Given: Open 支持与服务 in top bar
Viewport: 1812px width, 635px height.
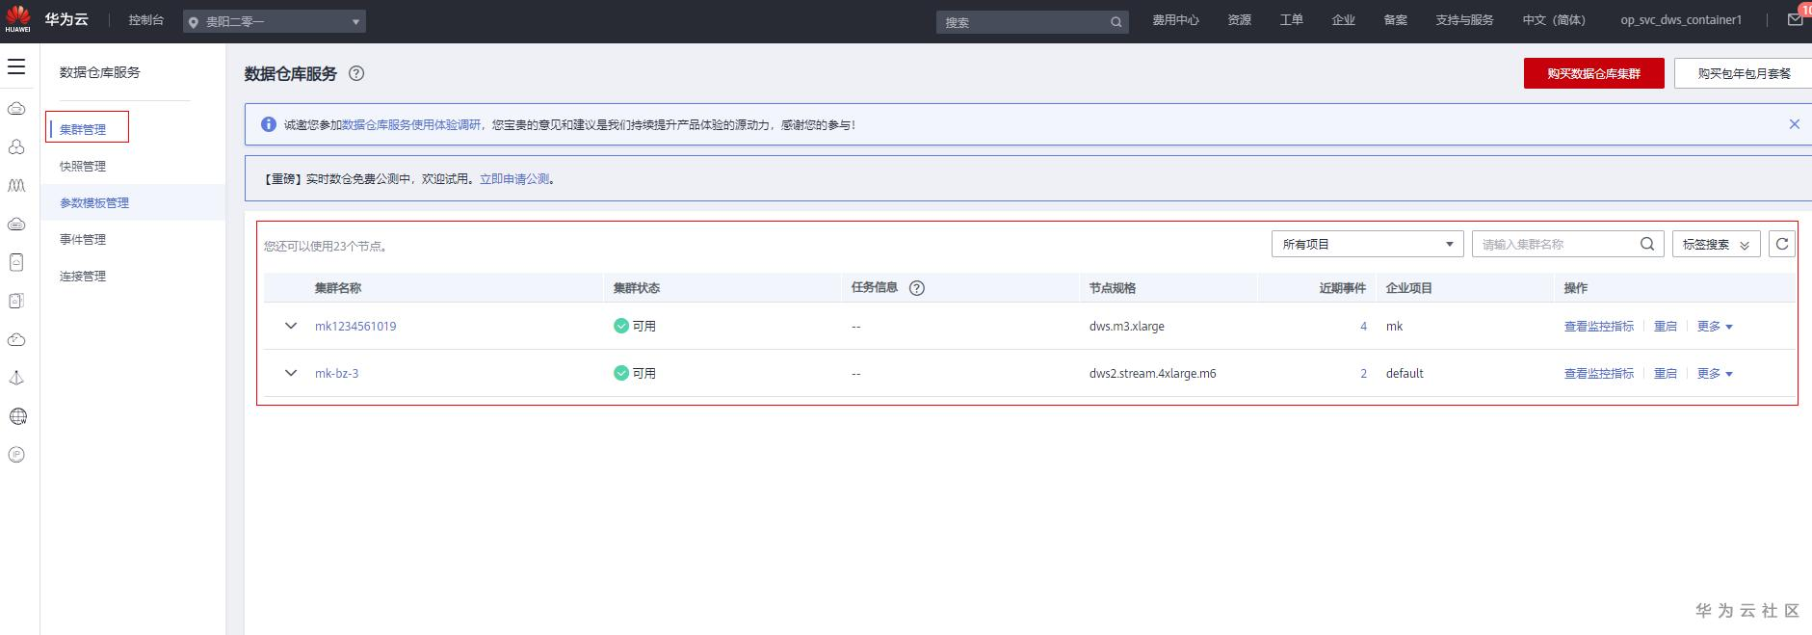Looking at the screenshot, I should coord(1464,20).
